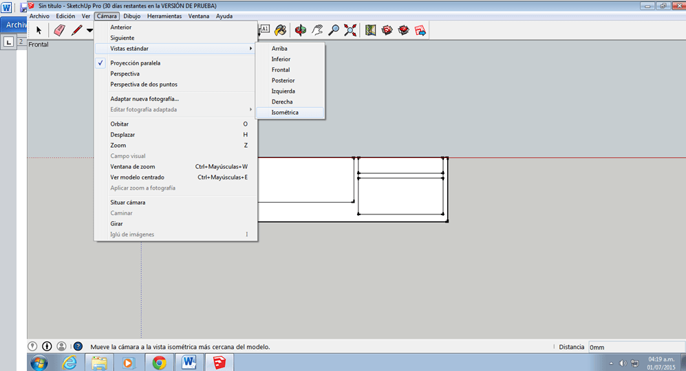Choose Desplazar in the Cámara menu
The image size is (686, 371).
tap(176, 135)
